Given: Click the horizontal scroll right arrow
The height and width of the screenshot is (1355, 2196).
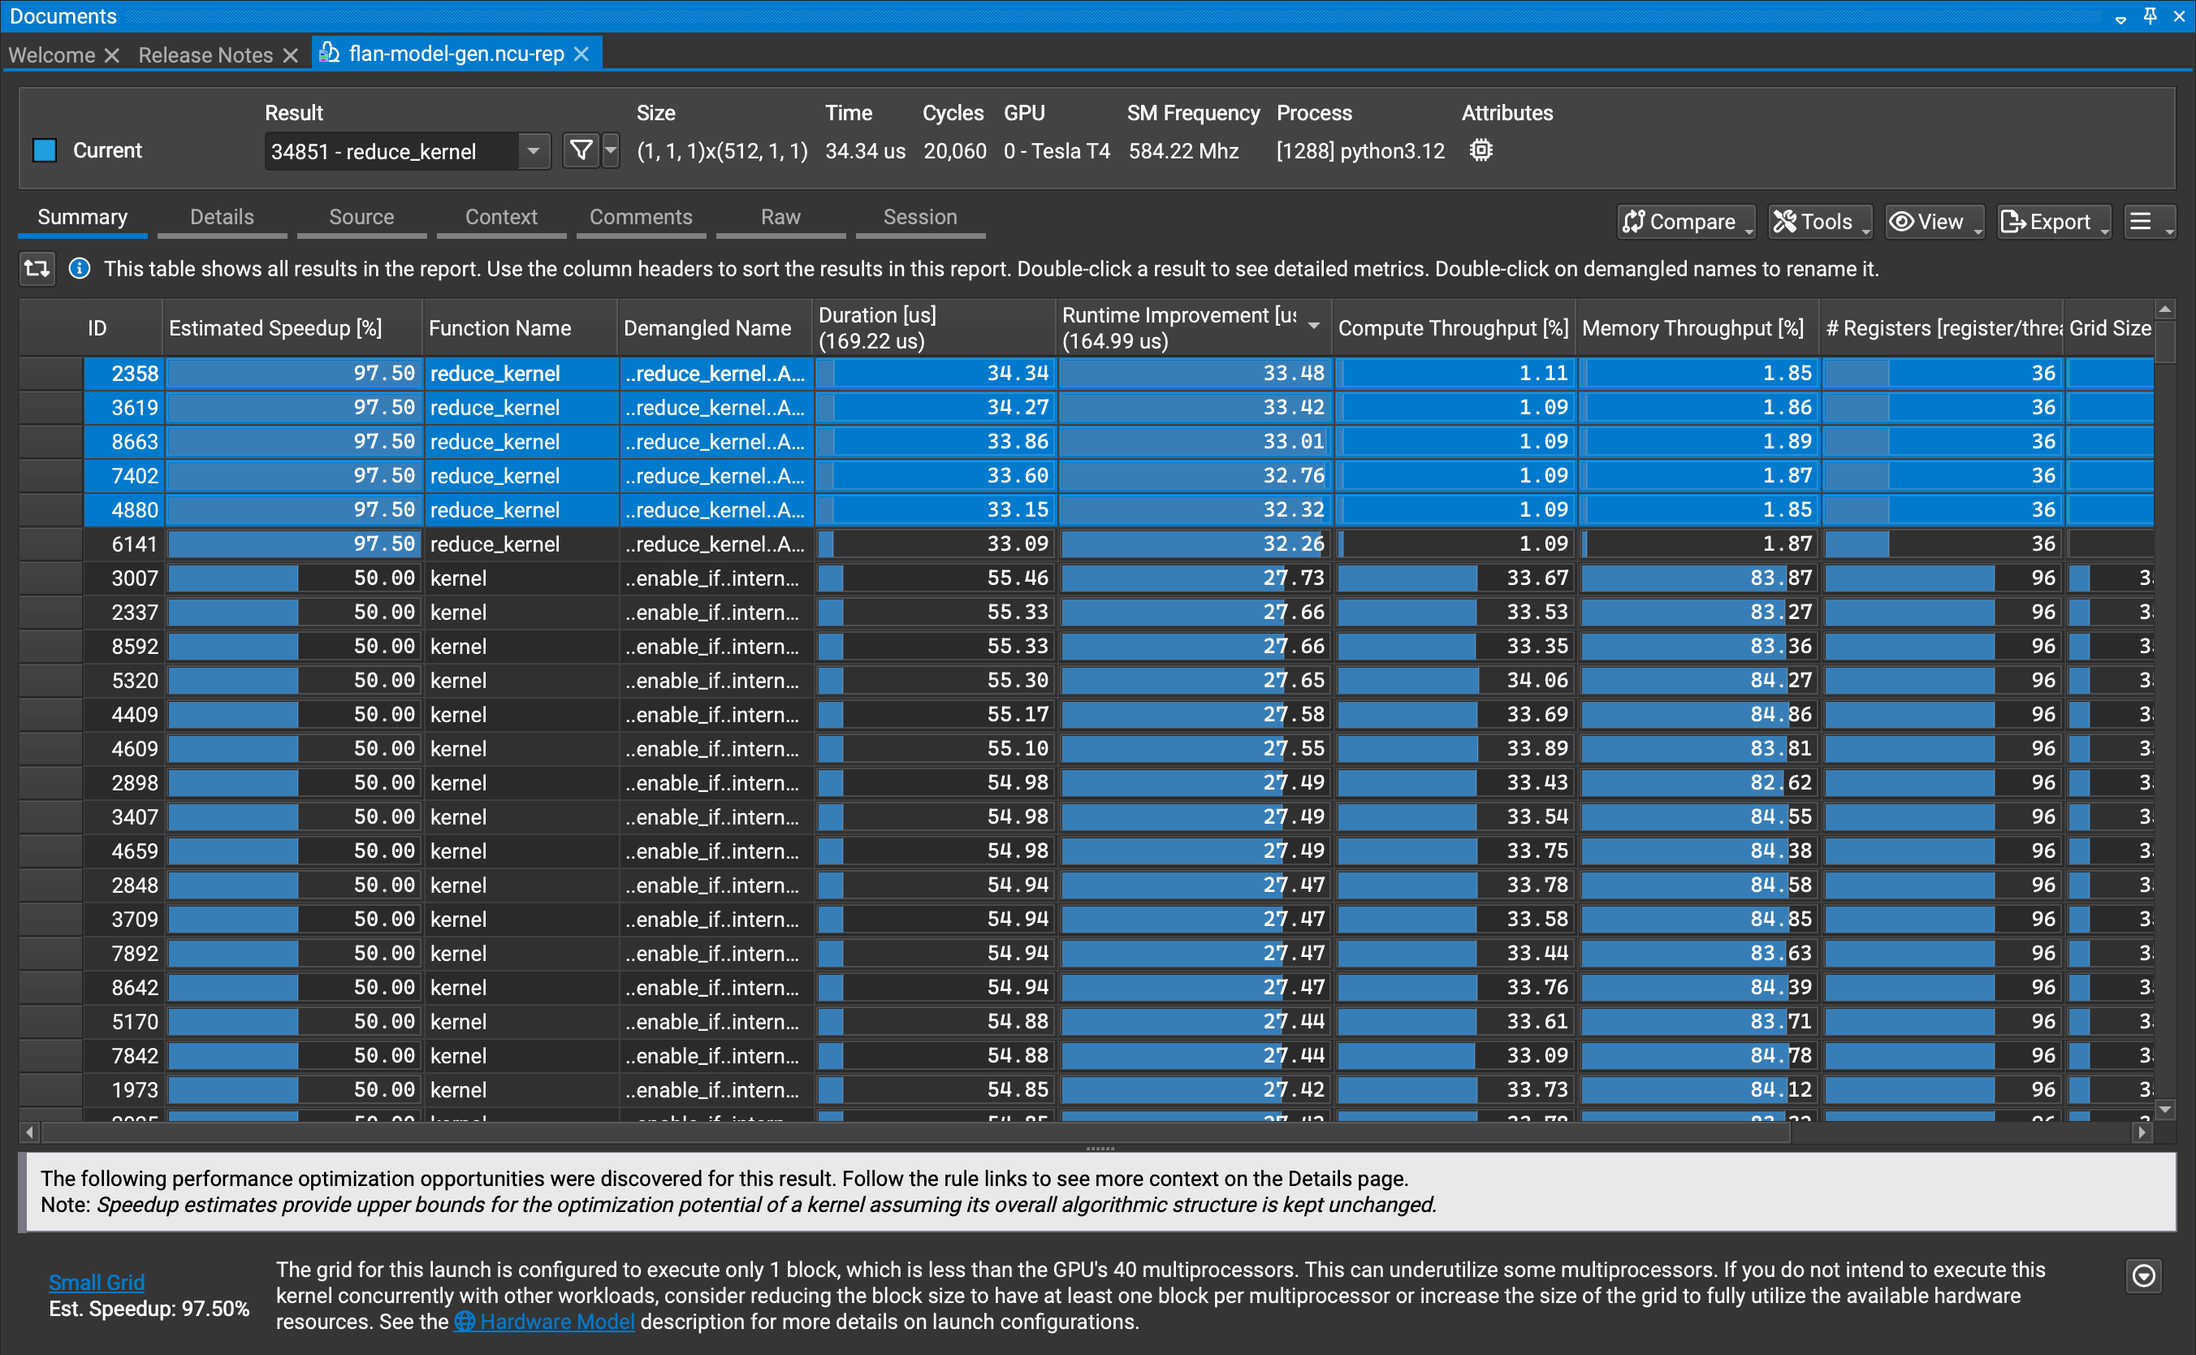Looking at the screenshot, I should 2142,1132.
